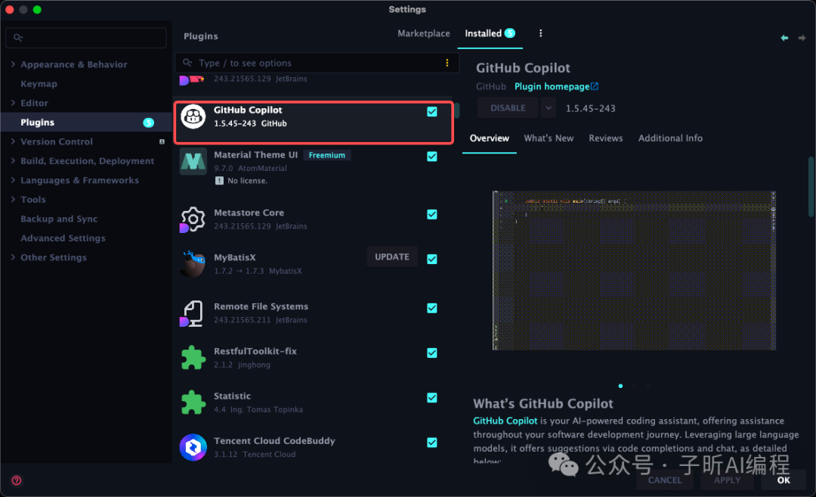This screenshot has height=497, width=816.
Task: Click the No license warning icon
Action: (x=219, y=181)
